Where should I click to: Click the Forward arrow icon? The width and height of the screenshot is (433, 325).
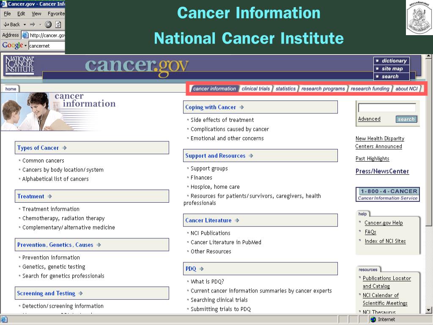(x=33, y=25)
